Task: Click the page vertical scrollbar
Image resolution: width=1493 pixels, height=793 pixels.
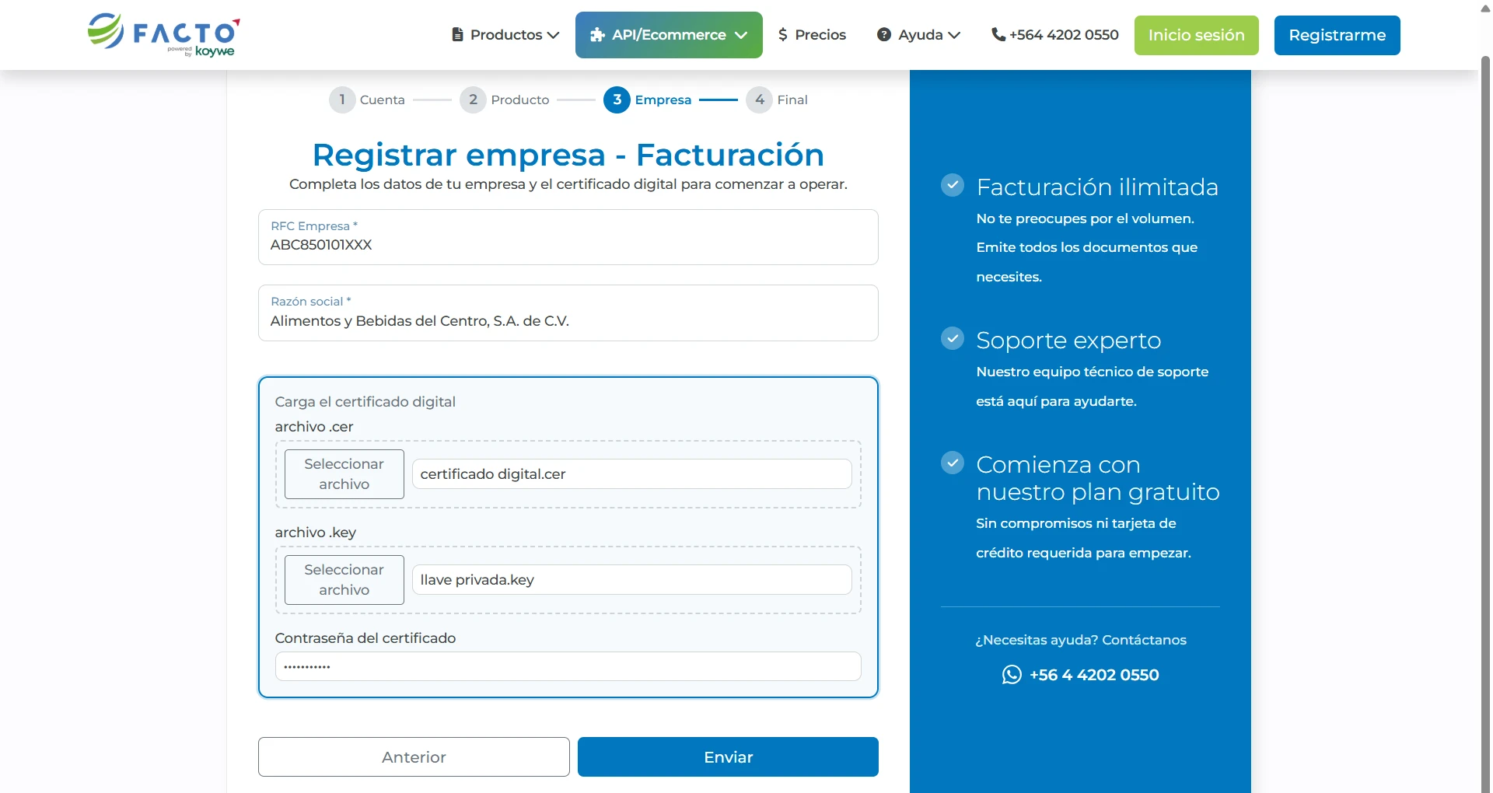Action: (1485, 424)
